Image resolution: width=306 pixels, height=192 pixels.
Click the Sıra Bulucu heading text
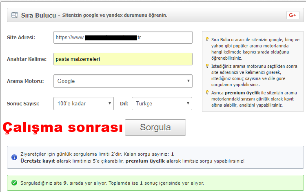pos(38,16)
